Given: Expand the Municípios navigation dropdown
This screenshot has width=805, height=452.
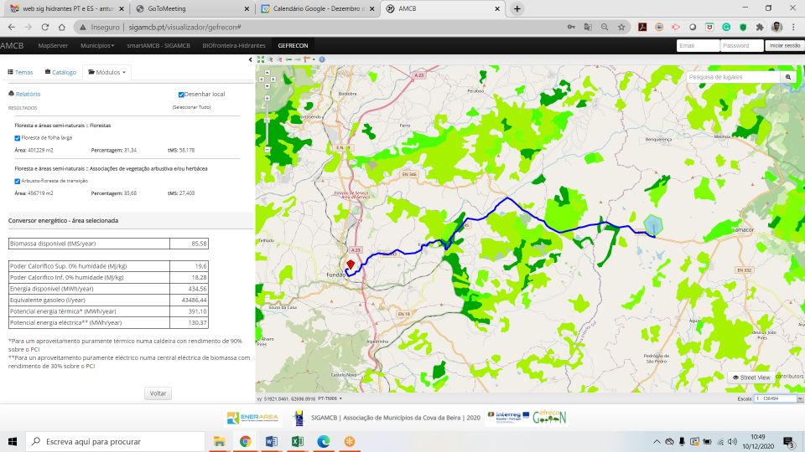Looking at the screenshot, I should (x=99, y=45).
